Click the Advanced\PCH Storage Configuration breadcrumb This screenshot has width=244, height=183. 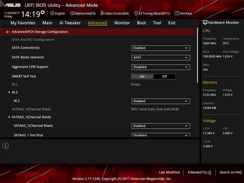40,32
